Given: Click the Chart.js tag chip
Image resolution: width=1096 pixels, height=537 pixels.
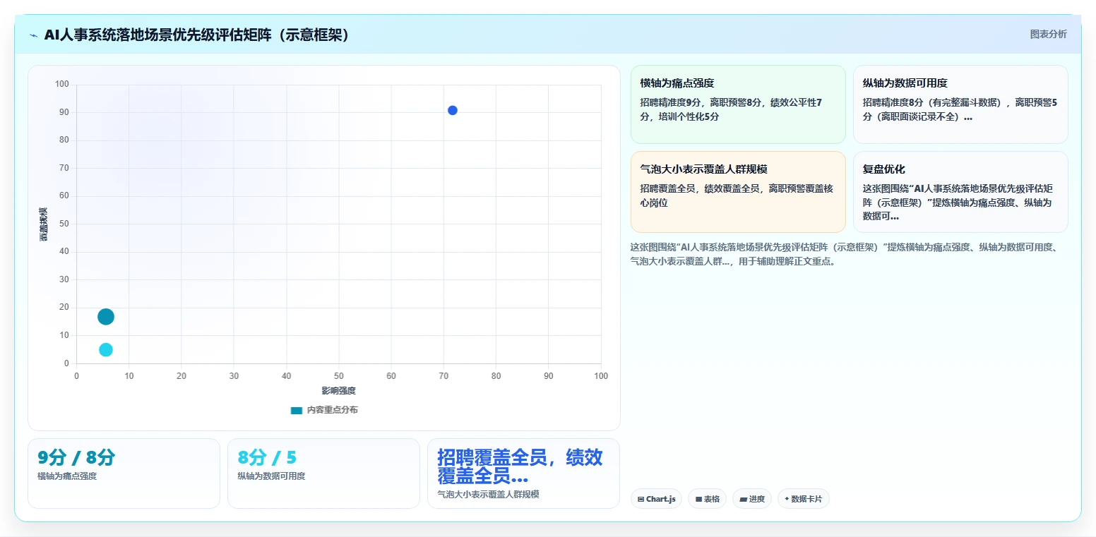Looking at the screenshot, I should point(656,499).
